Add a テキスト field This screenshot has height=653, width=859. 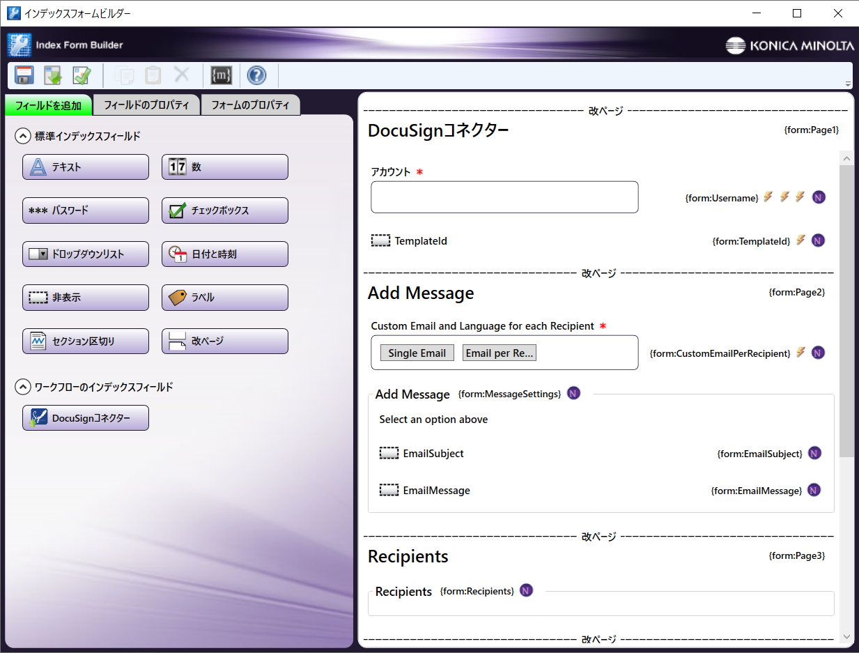(x=86, y=167)
